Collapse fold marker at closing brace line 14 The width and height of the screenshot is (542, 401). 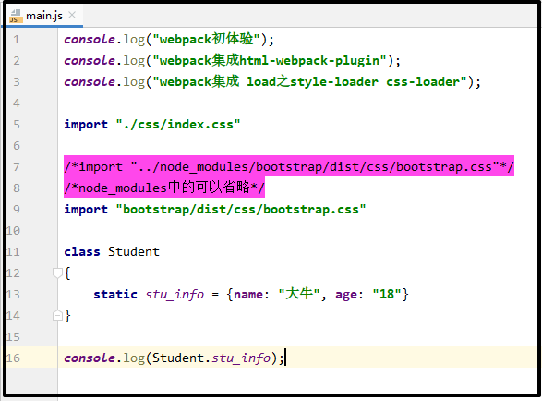pos(57,315)
